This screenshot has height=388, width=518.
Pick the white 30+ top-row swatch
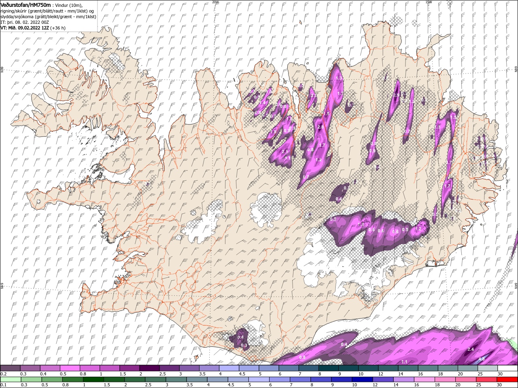(x=508, y=368)
